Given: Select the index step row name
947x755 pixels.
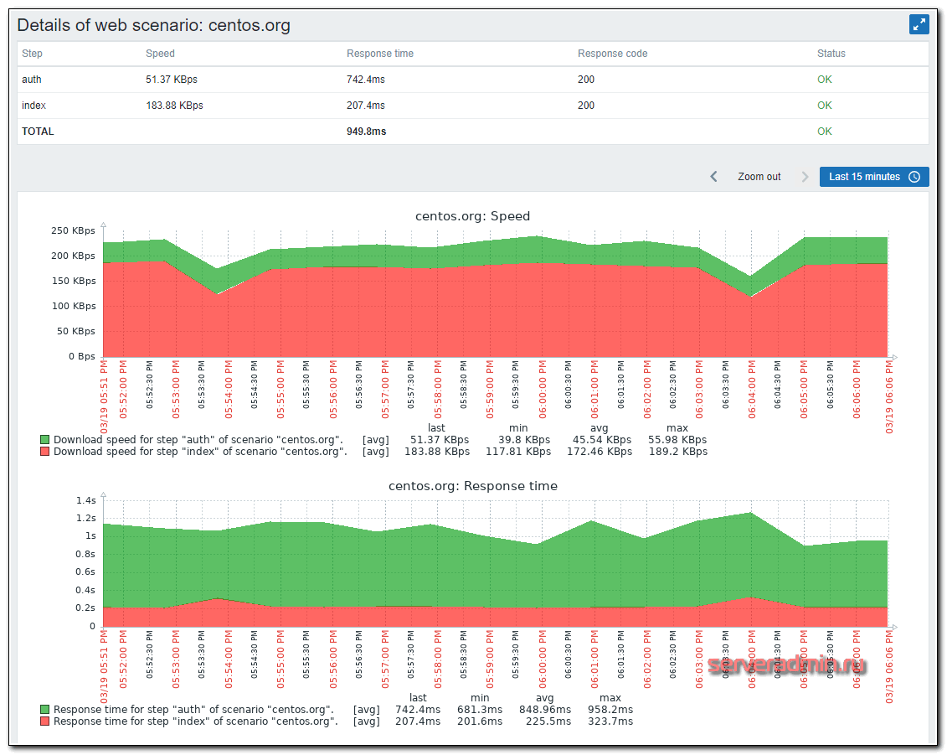Looking at the screenshot, I should click(x=33, y=106).
